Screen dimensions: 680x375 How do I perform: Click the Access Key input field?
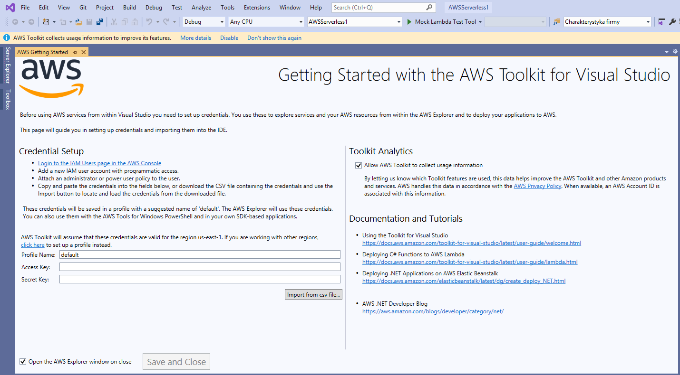click(x=200, y=267)
